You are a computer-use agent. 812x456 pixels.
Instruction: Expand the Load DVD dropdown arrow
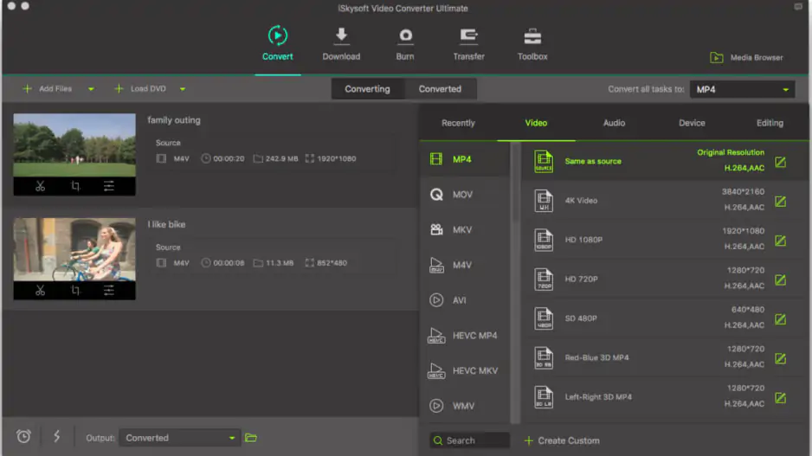183,89
